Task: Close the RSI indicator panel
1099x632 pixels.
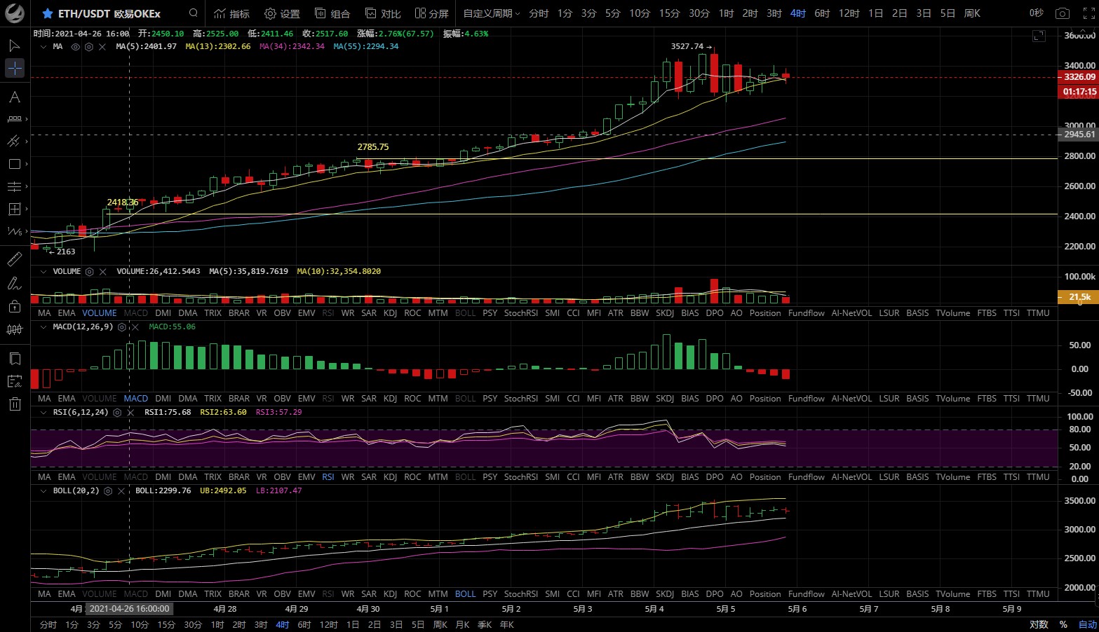Action: tap(130, 413)
